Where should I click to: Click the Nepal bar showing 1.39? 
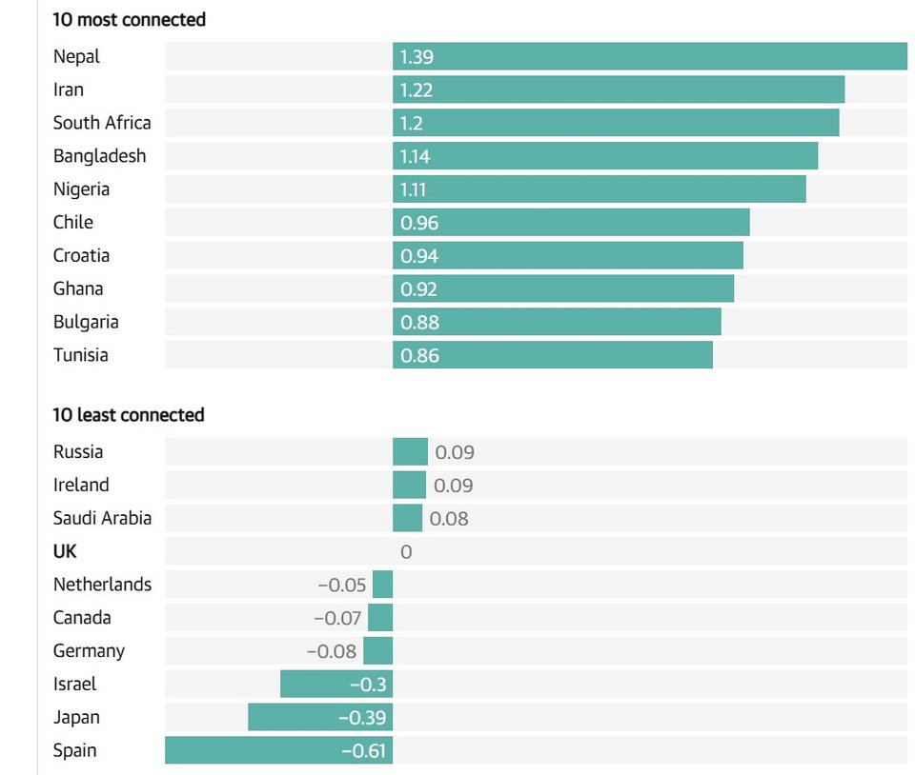click(x=650, y=56)
